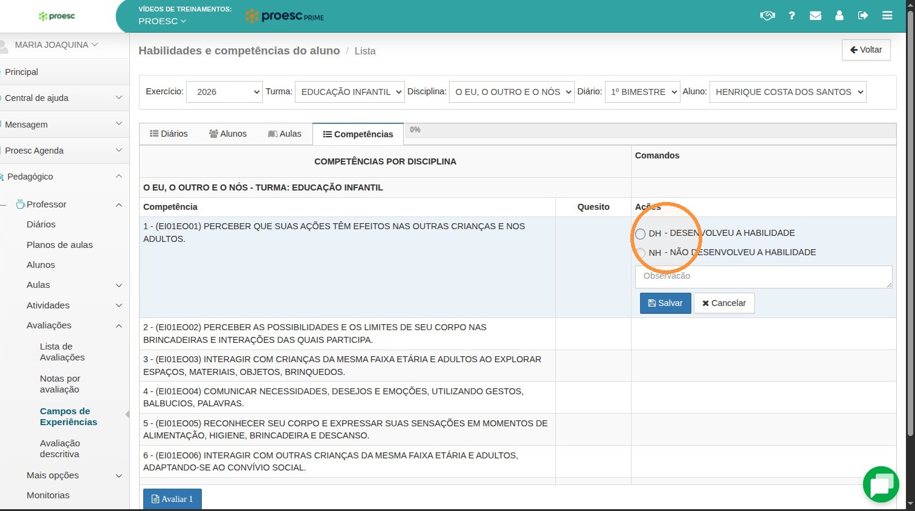
Task: Select DH - Desenvolveu a habilidade radio
Action: click(x=641, y=234)
